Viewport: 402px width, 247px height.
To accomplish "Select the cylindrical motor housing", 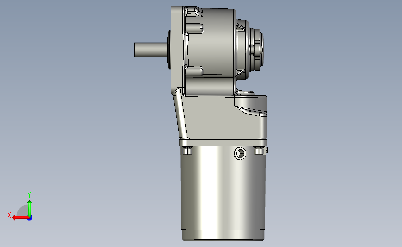I will point(223,193).
